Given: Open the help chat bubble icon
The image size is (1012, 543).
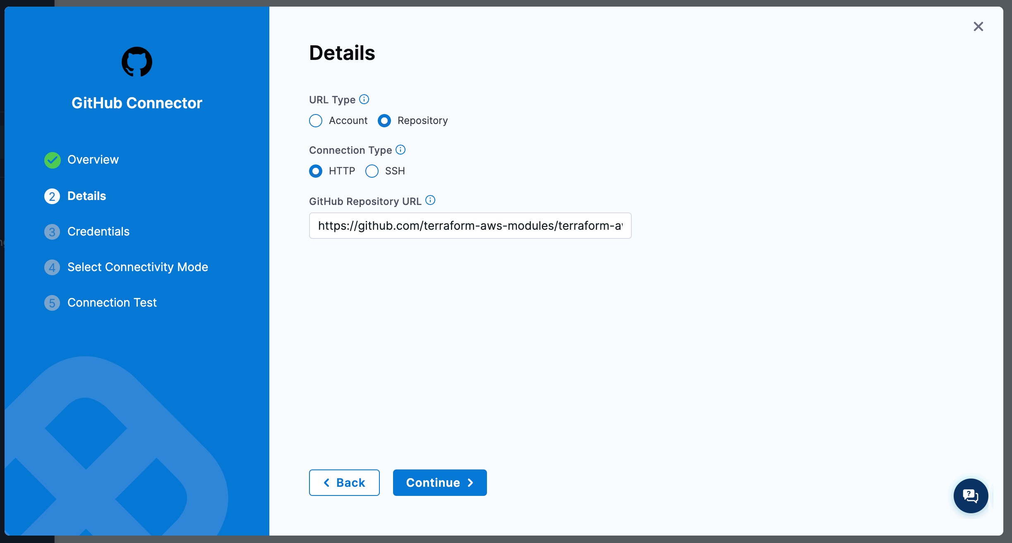Looking at the screenshot, I should point(971,495).
